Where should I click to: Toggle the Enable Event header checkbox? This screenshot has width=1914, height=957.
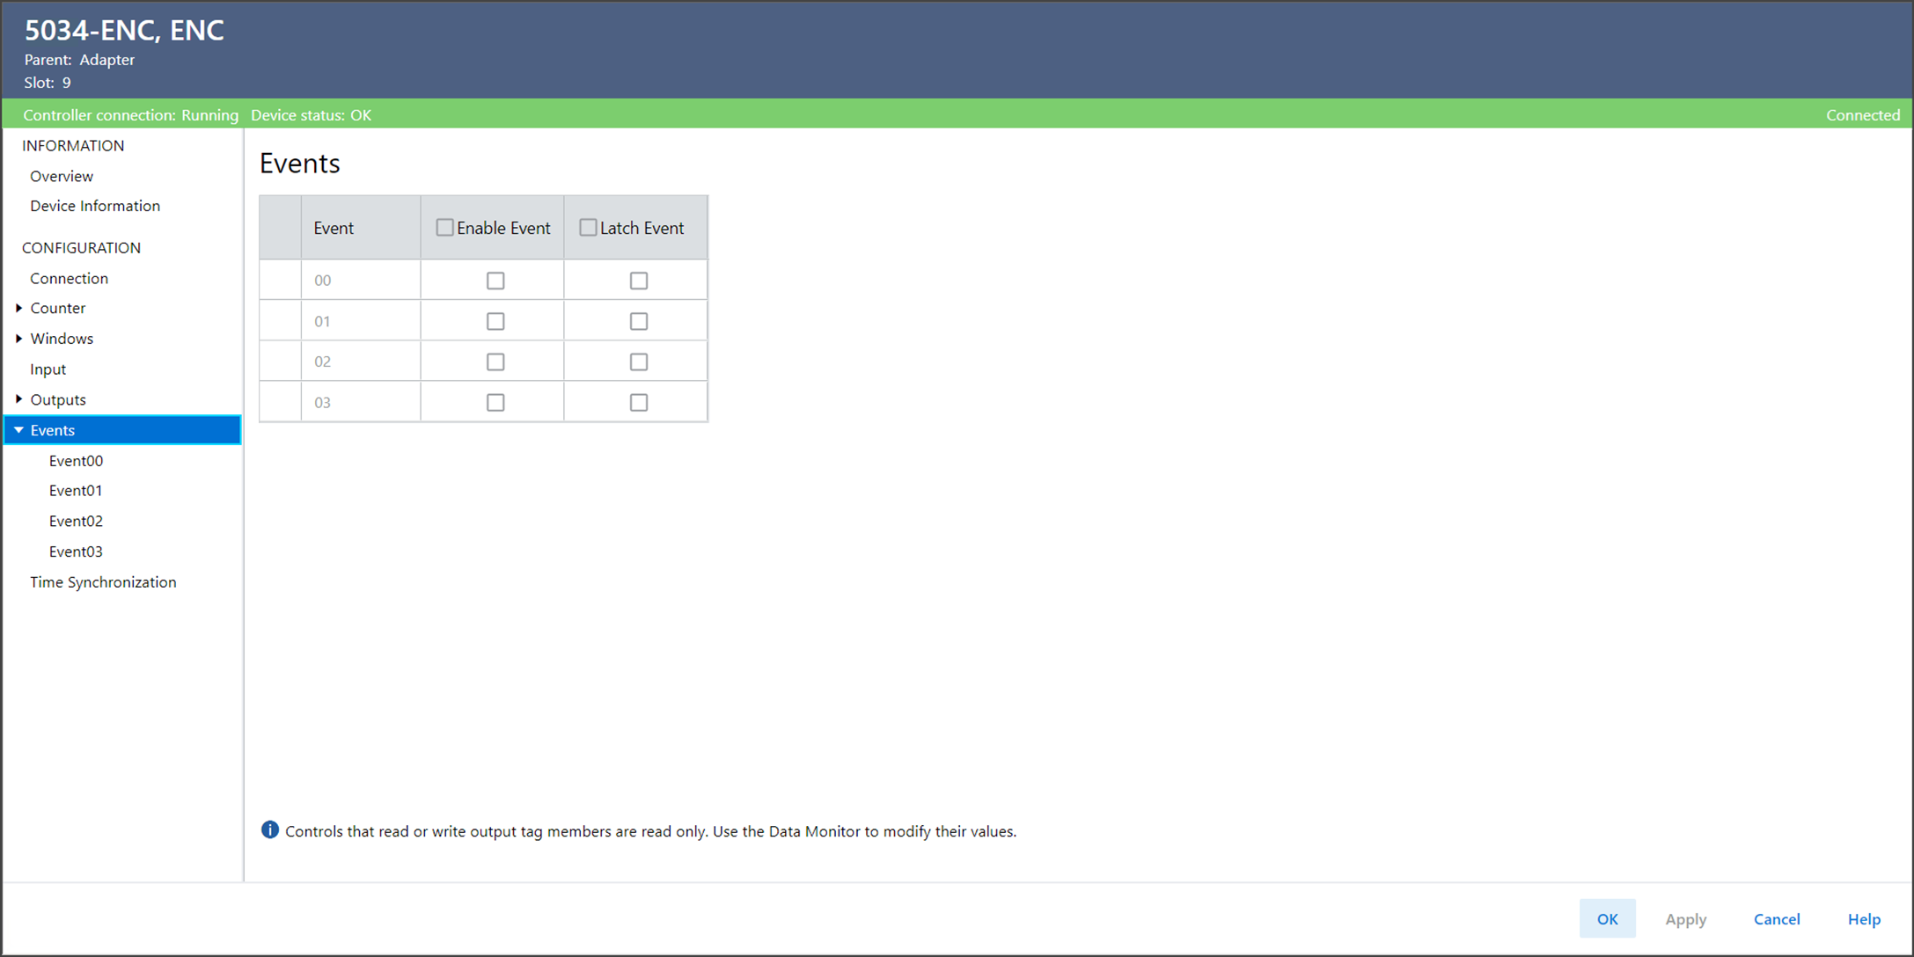click(445, 228)
